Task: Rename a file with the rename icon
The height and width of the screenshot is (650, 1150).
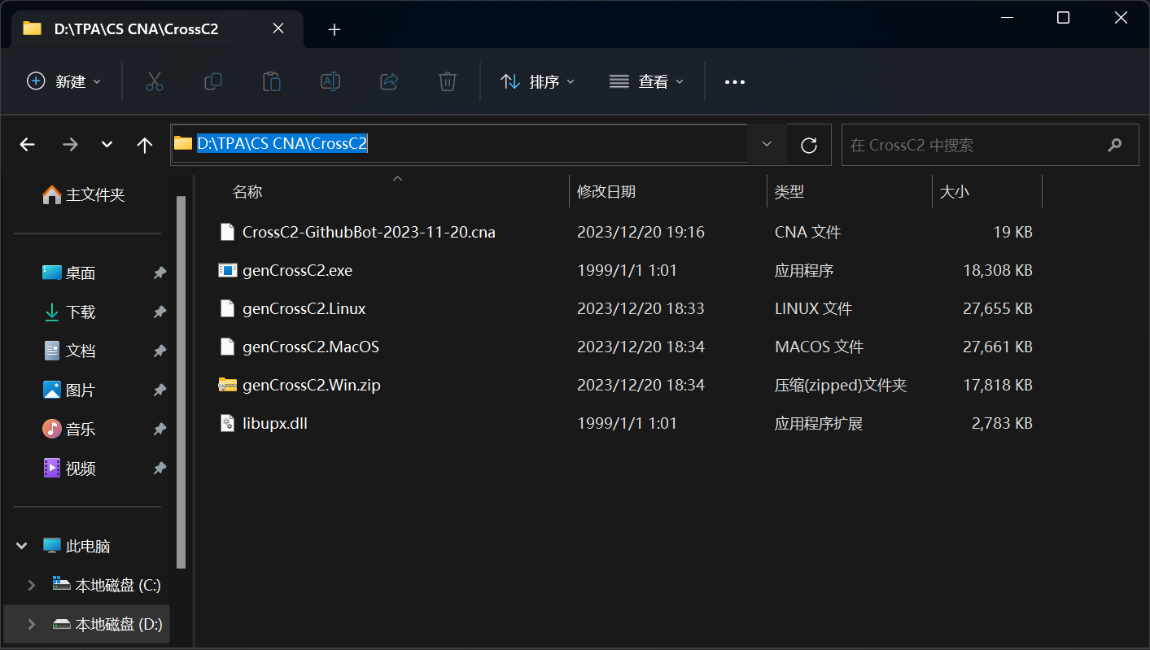Action: 330,81
